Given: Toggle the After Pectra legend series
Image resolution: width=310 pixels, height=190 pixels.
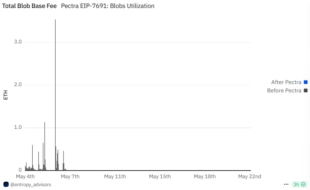Looking at the screenshot, I should (286, 82).
